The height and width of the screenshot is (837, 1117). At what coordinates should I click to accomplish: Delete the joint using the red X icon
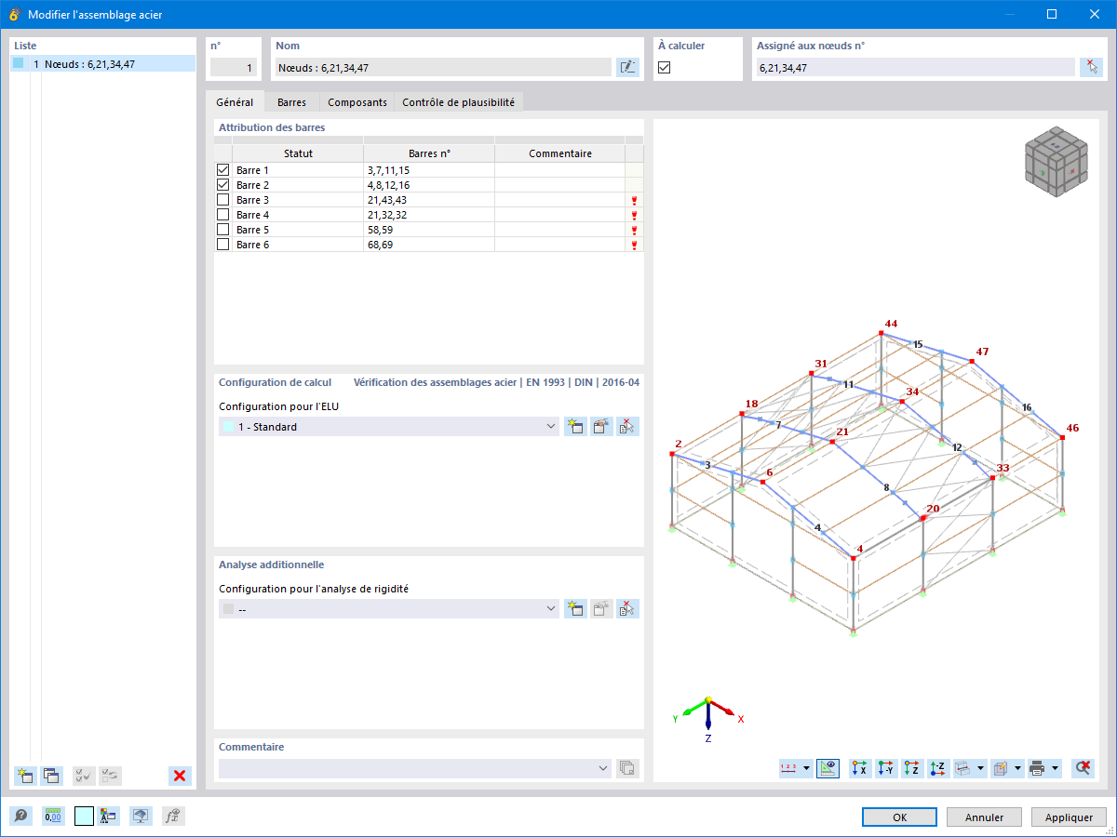click(x=180, y=775)
